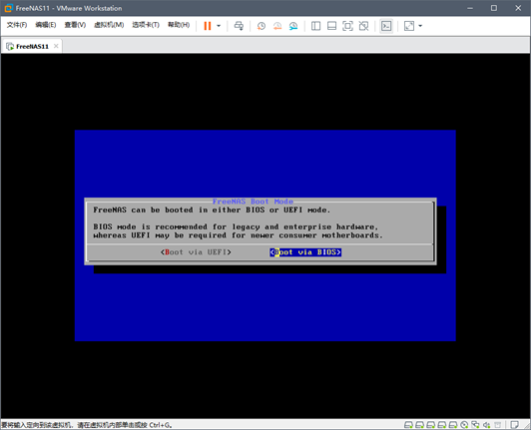The image size is (531, 430).
Task: Maximize the VMware Workstation window
Action: tap(494, 8)
